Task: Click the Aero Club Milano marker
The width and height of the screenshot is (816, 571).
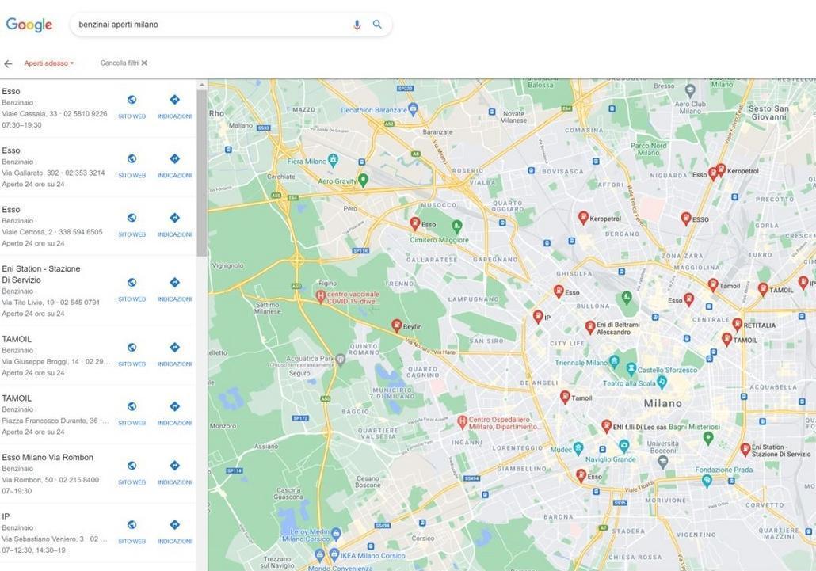Action: pyautogui.click(x=690, y=91)
